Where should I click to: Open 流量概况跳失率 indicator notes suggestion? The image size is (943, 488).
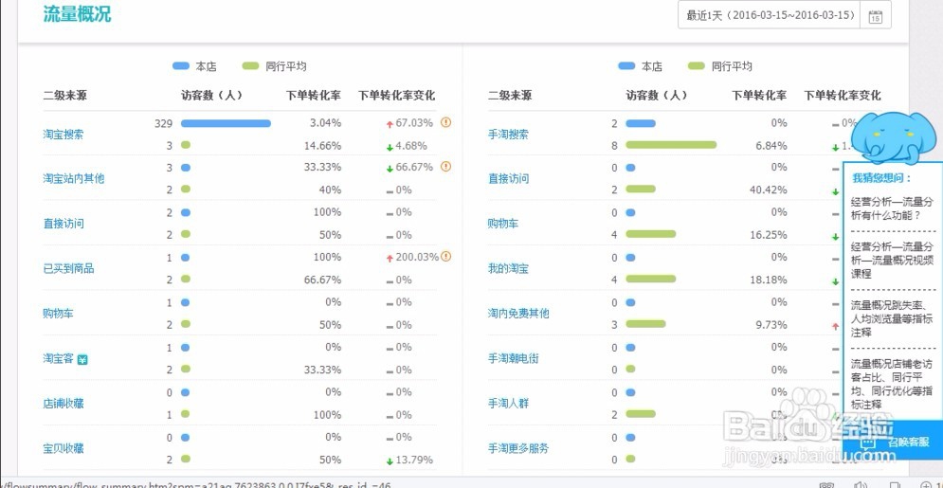pos(893,318)
